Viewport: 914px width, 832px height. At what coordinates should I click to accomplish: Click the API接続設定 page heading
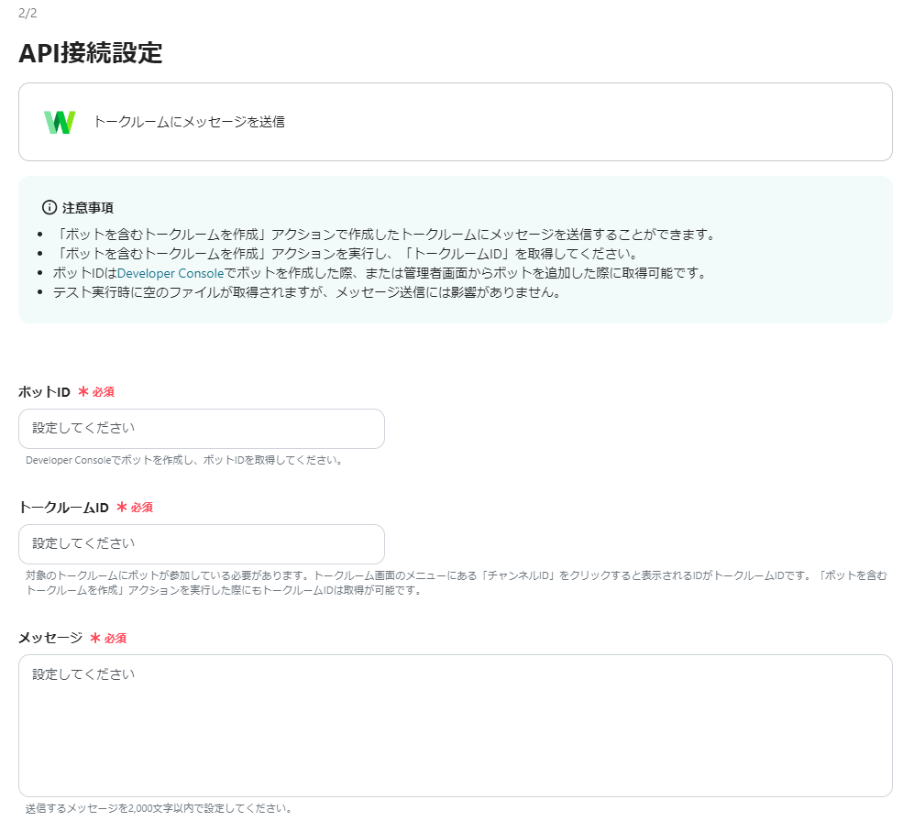tap(91, 53)
